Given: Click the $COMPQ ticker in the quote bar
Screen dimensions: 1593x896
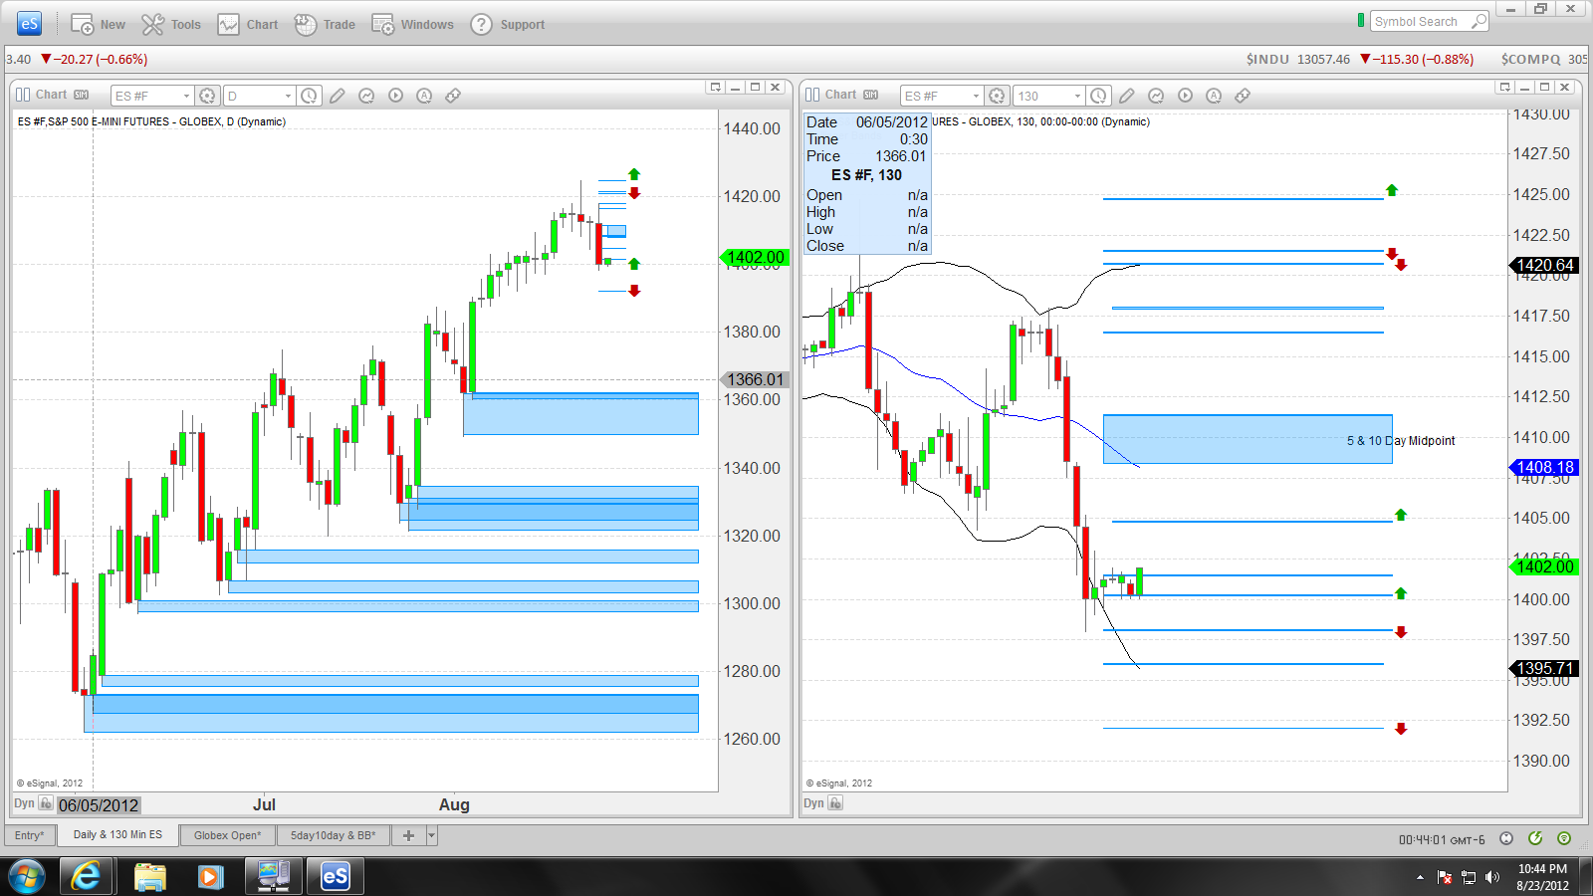Looking at the screenshot, I should (x=1531, y=59).
